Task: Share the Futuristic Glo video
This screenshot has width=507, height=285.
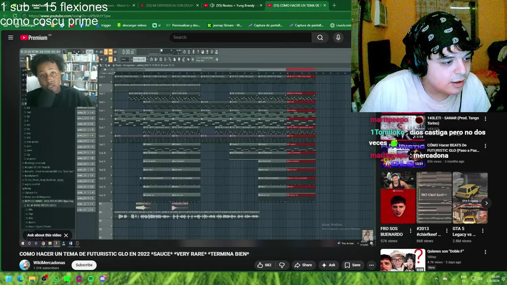Action: [x=303, y=265]
